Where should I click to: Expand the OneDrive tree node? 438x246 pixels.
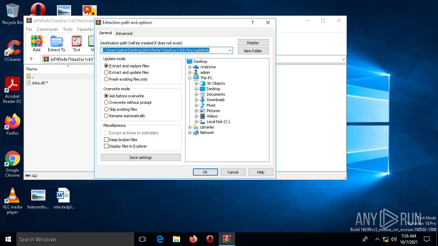(190, 67)
